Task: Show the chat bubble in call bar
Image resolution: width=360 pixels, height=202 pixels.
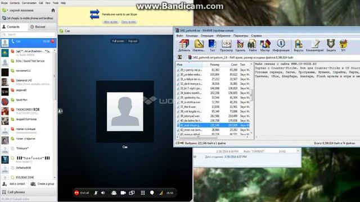Action: (152, 193)
